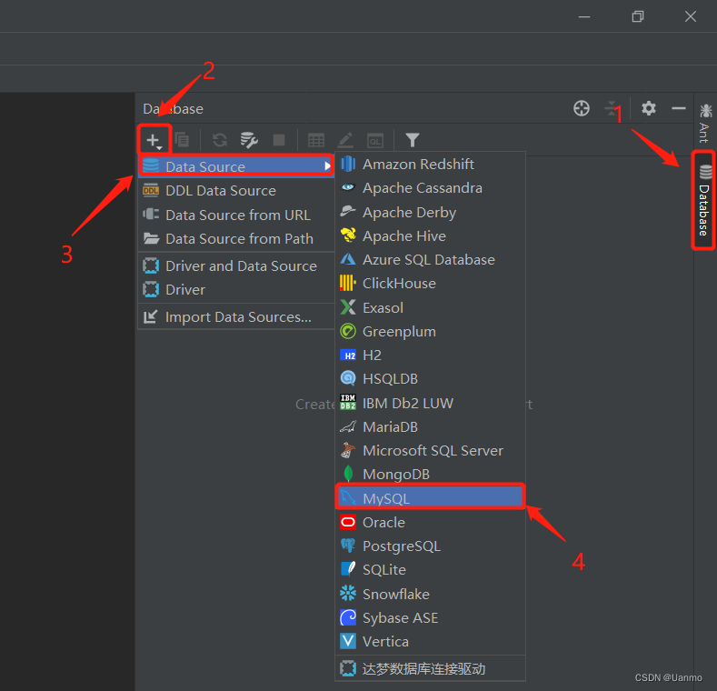
Task: Select H2 data source
Action: (431, 356)
